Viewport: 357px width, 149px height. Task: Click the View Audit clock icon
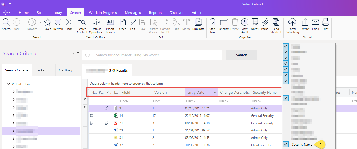[245, 22]
